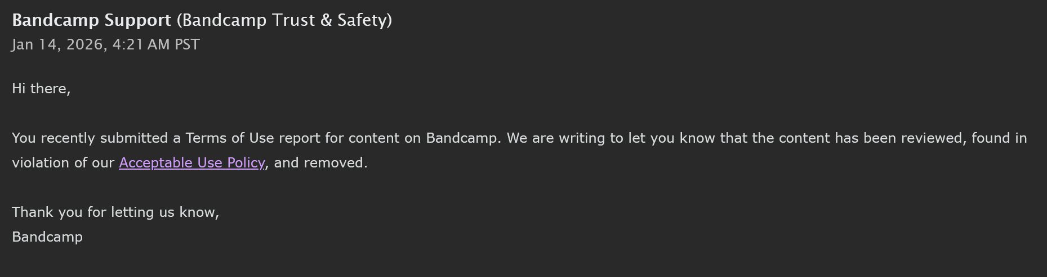The width and height of the screenshot is (1047, 277).
Task: Click the "Bandcamp" signature at the bottom
Action: [47, 237]
